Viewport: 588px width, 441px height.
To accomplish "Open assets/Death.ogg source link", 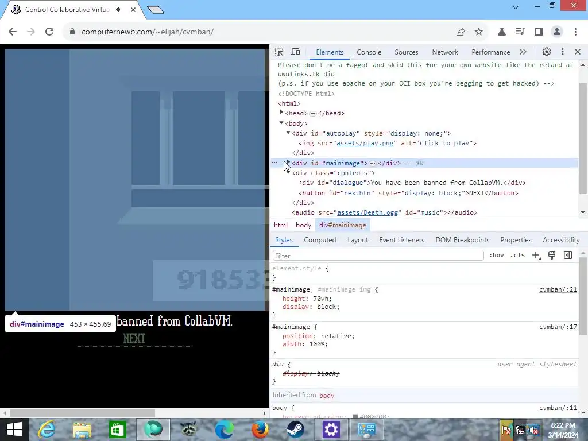I will point(367,212).
